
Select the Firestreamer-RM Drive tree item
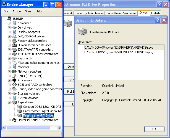[38, 115]
